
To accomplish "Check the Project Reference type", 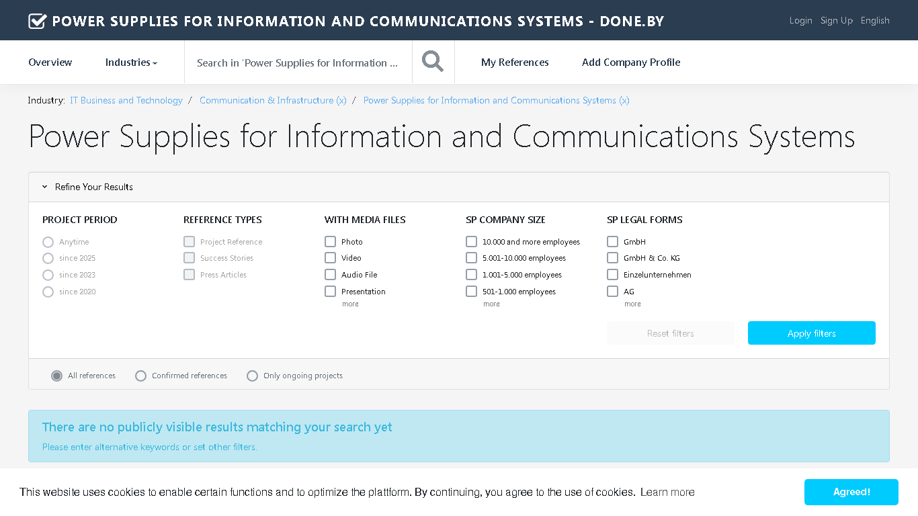I will click(x=189, y=241).
